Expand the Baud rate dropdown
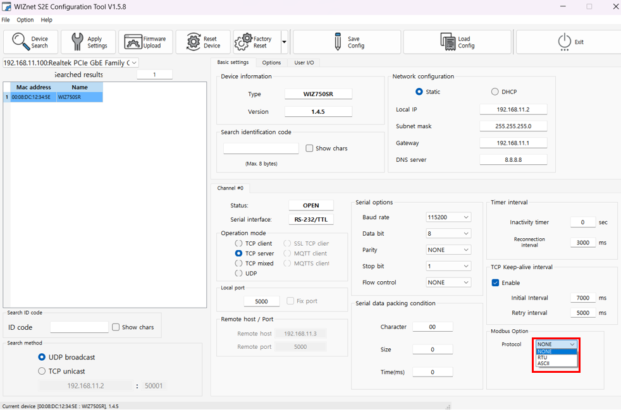 click(448, 217)
